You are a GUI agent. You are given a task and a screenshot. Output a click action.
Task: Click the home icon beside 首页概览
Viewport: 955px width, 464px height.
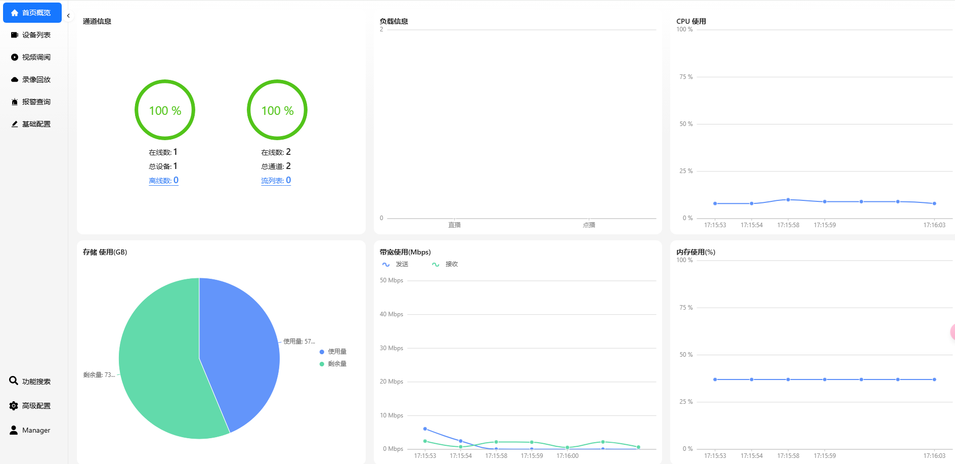15,13
